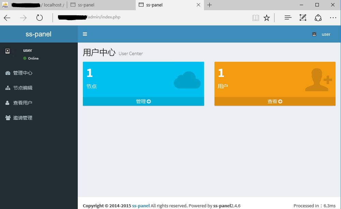Viewport: 341px width, 209px height.
Task: Click the phpMyAdmin tab favicon
Action: click(5, 5)
